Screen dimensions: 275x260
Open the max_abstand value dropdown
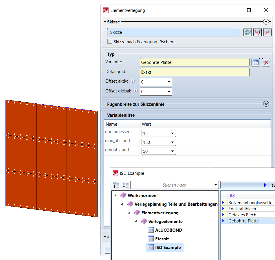pos(173,142)
